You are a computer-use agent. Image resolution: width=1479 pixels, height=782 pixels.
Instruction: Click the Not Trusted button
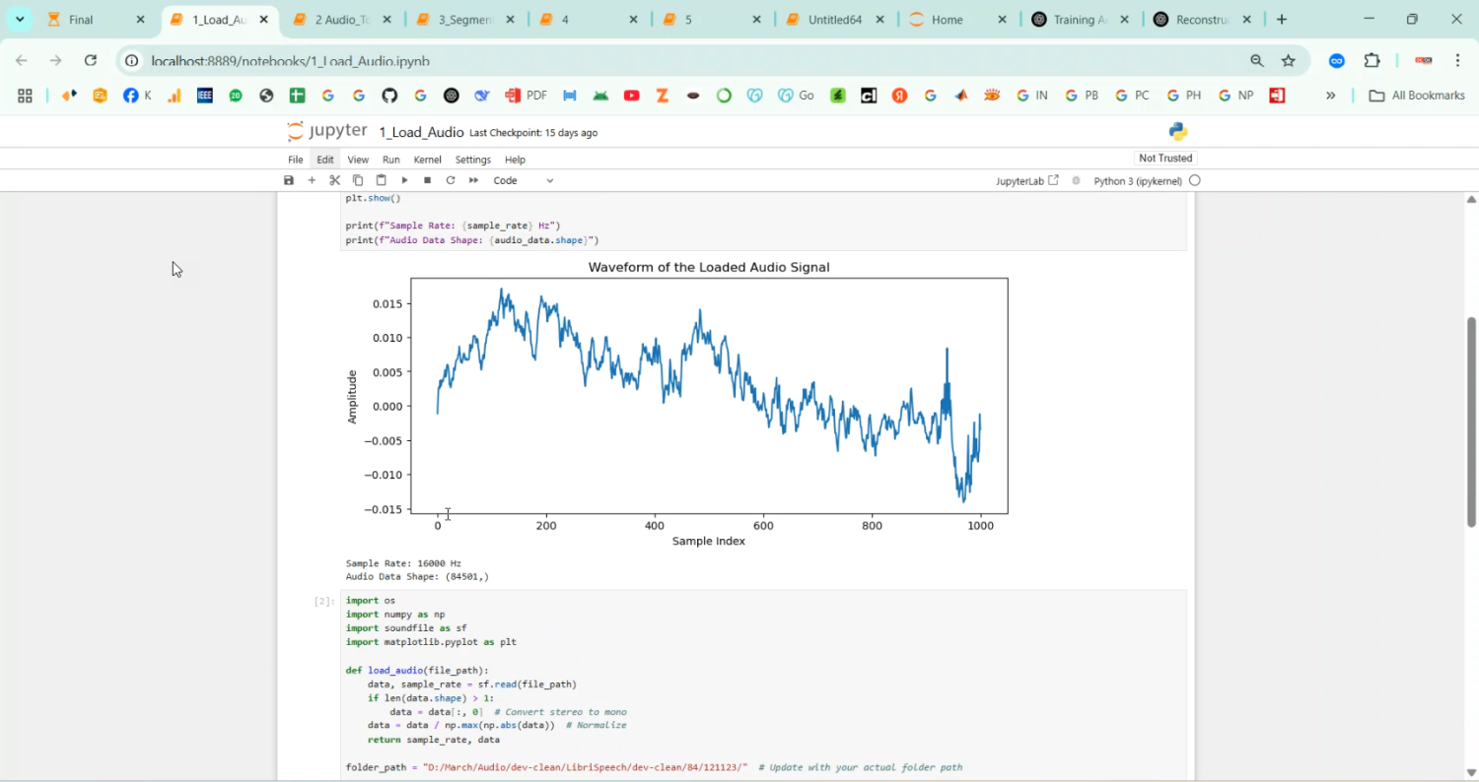click(1165, 159)
